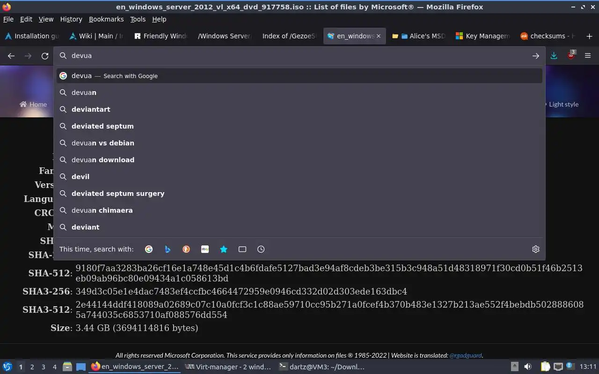Open the @rgadguard footer link
This screenshot has width=599, height=374.
465,355
